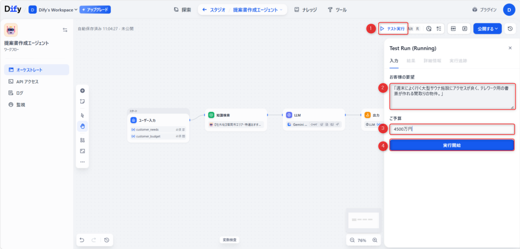Viewport: 520px width, 249px height.
Task: Open ログ in the left sidebar
Action: coord(19,93)
